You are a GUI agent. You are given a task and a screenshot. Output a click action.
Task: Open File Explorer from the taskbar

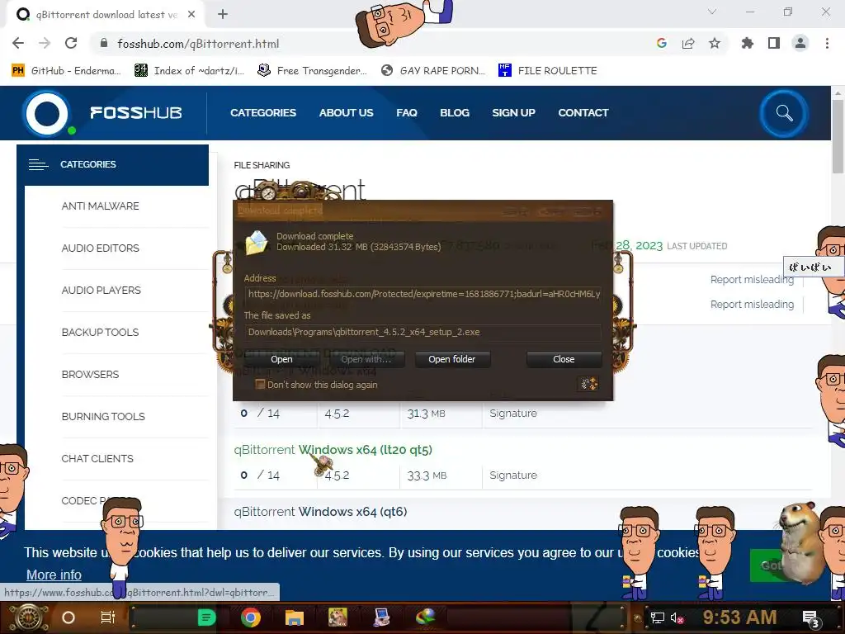tap(295, 617)
